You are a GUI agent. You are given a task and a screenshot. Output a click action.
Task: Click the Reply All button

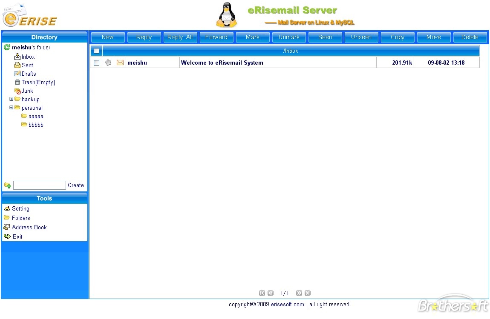[x=180, y=37]
